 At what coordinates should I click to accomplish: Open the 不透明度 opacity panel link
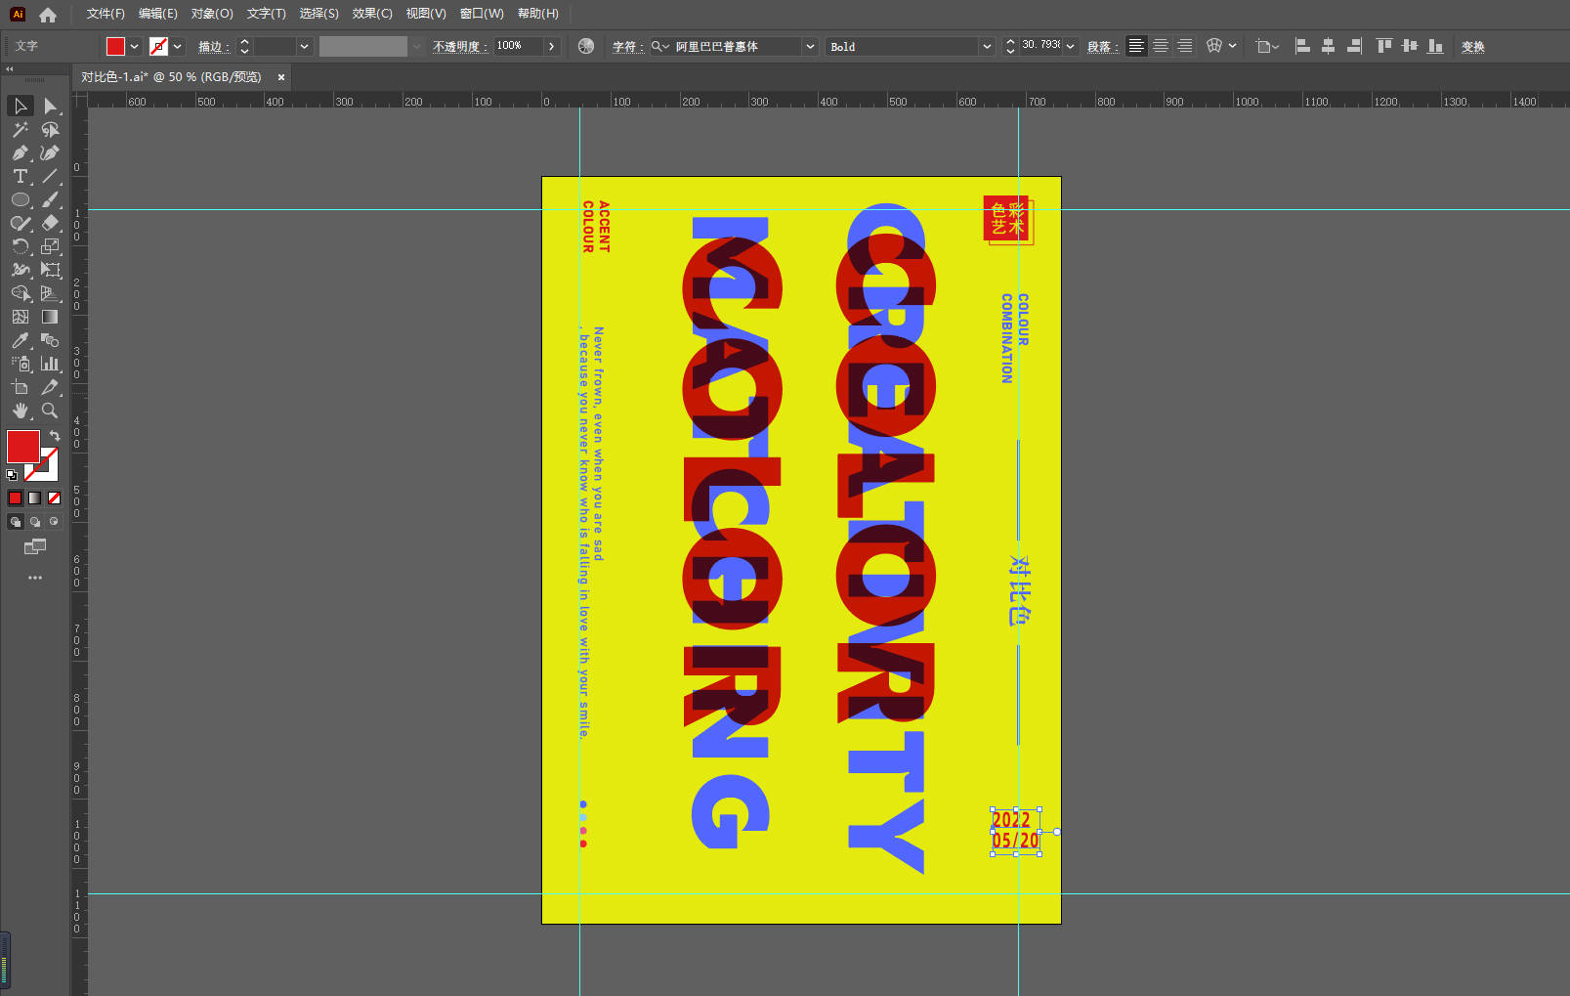coord(459,46)
